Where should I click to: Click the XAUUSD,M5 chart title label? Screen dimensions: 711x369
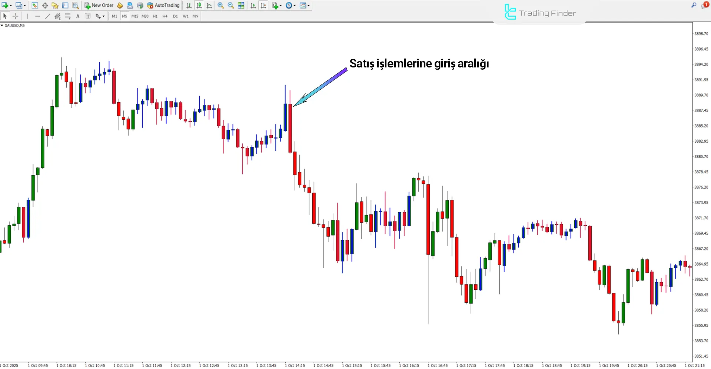tap(14, 26)
